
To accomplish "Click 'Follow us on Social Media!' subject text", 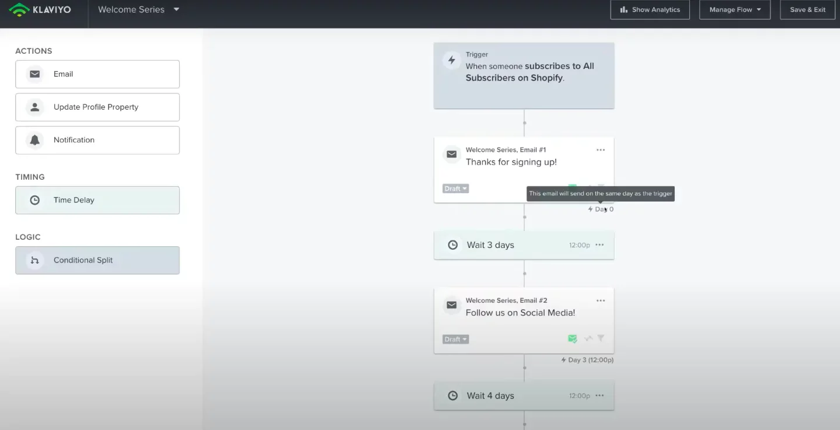I will coord(521,313).
